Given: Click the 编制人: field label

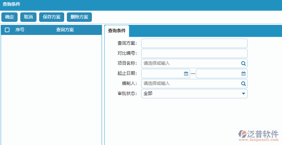Looking at the screenshot, I should [x=129, y=84].
